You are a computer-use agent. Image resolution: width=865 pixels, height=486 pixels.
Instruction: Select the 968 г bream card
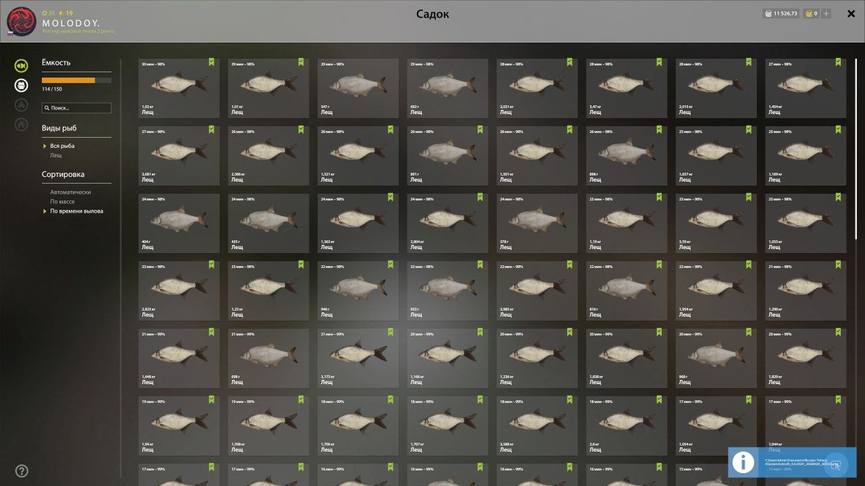[716, 358]
